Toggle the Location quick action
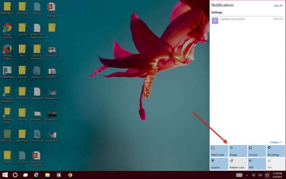 click(219, 163)
